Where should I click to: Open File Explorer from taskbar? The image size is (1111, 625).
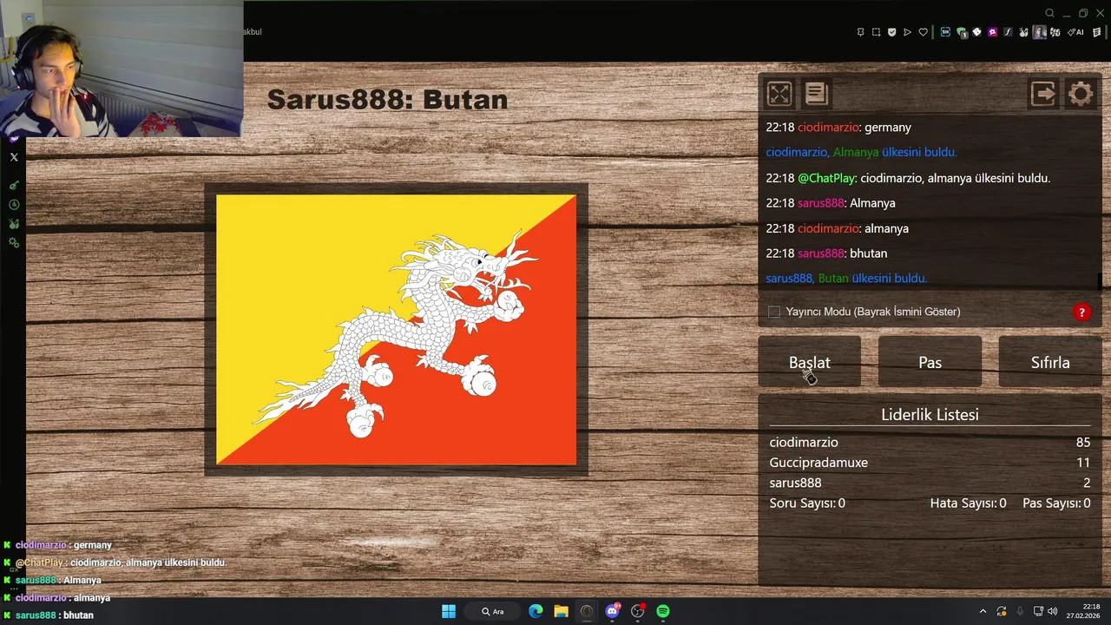tap(561, 611)
